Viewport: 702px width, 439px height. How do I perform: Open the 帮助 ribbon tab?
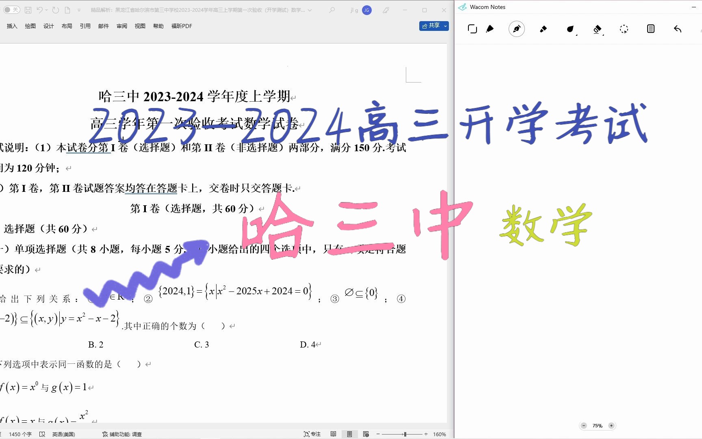[x=158, y=26]
